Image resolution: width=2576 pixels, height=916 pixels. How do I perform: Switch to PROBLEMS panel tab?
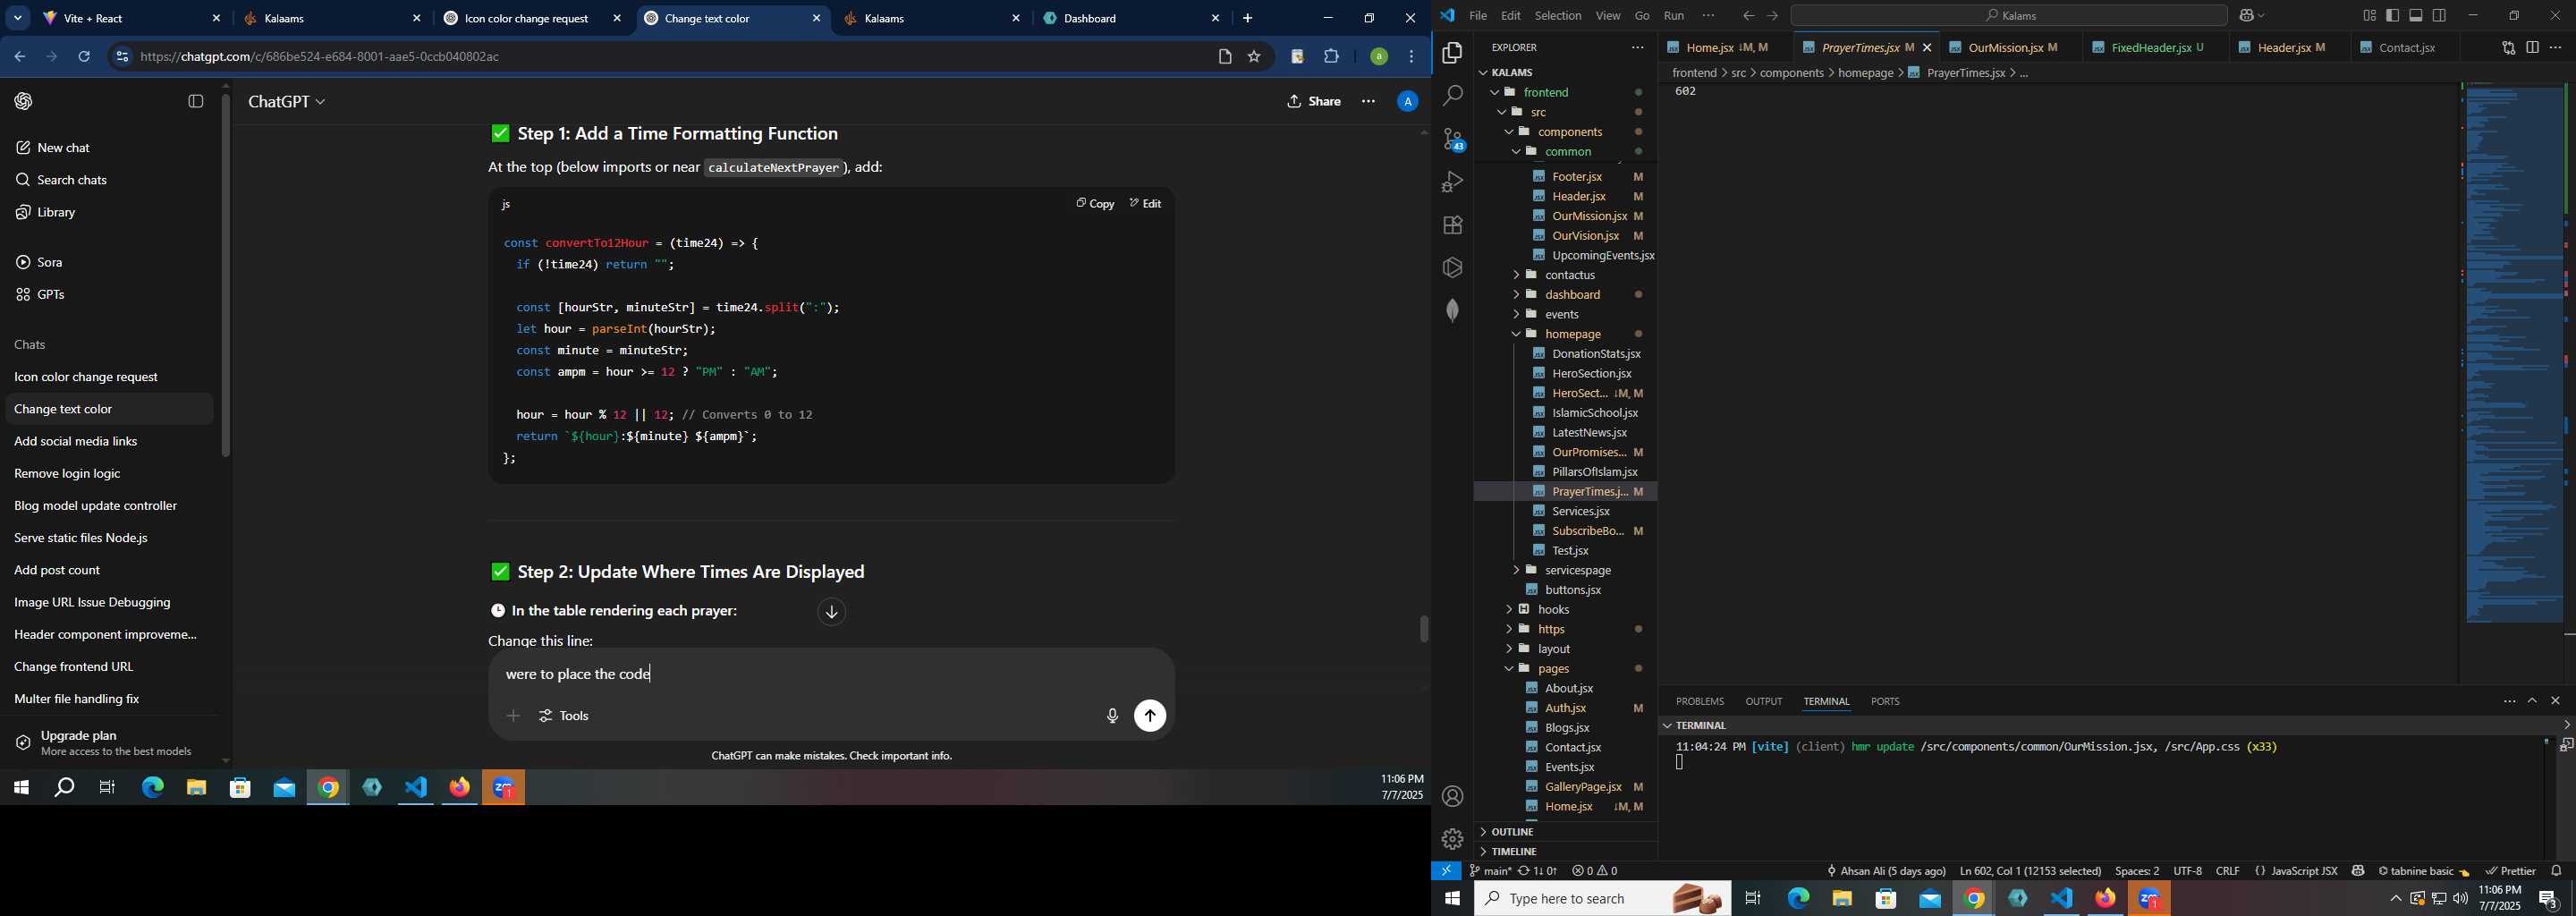tap(1700, 701)
